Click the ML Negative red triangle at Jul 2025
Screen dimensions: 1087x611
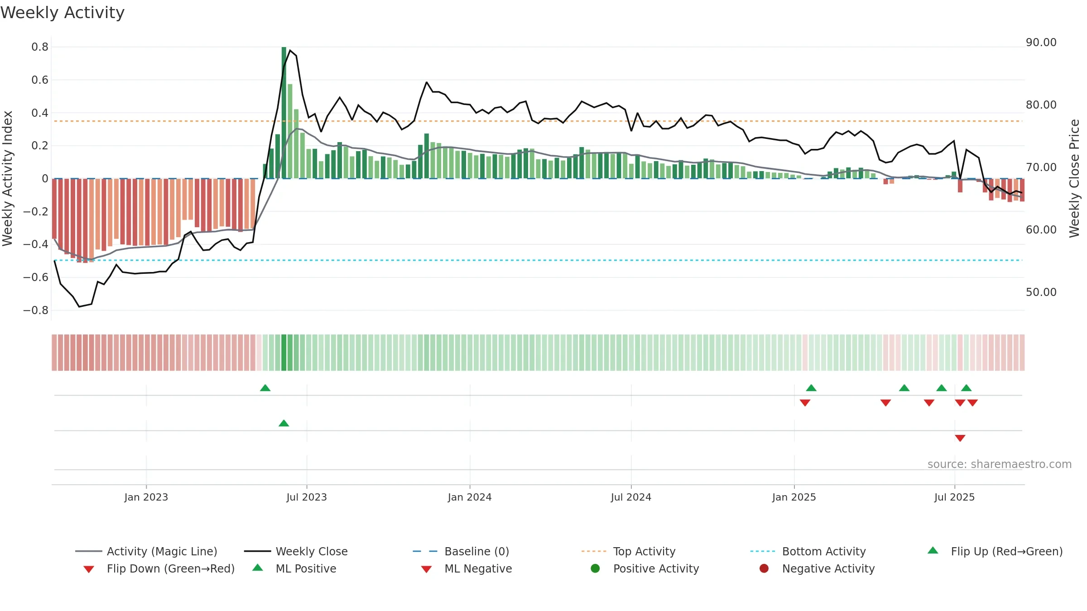click(960, 438)
